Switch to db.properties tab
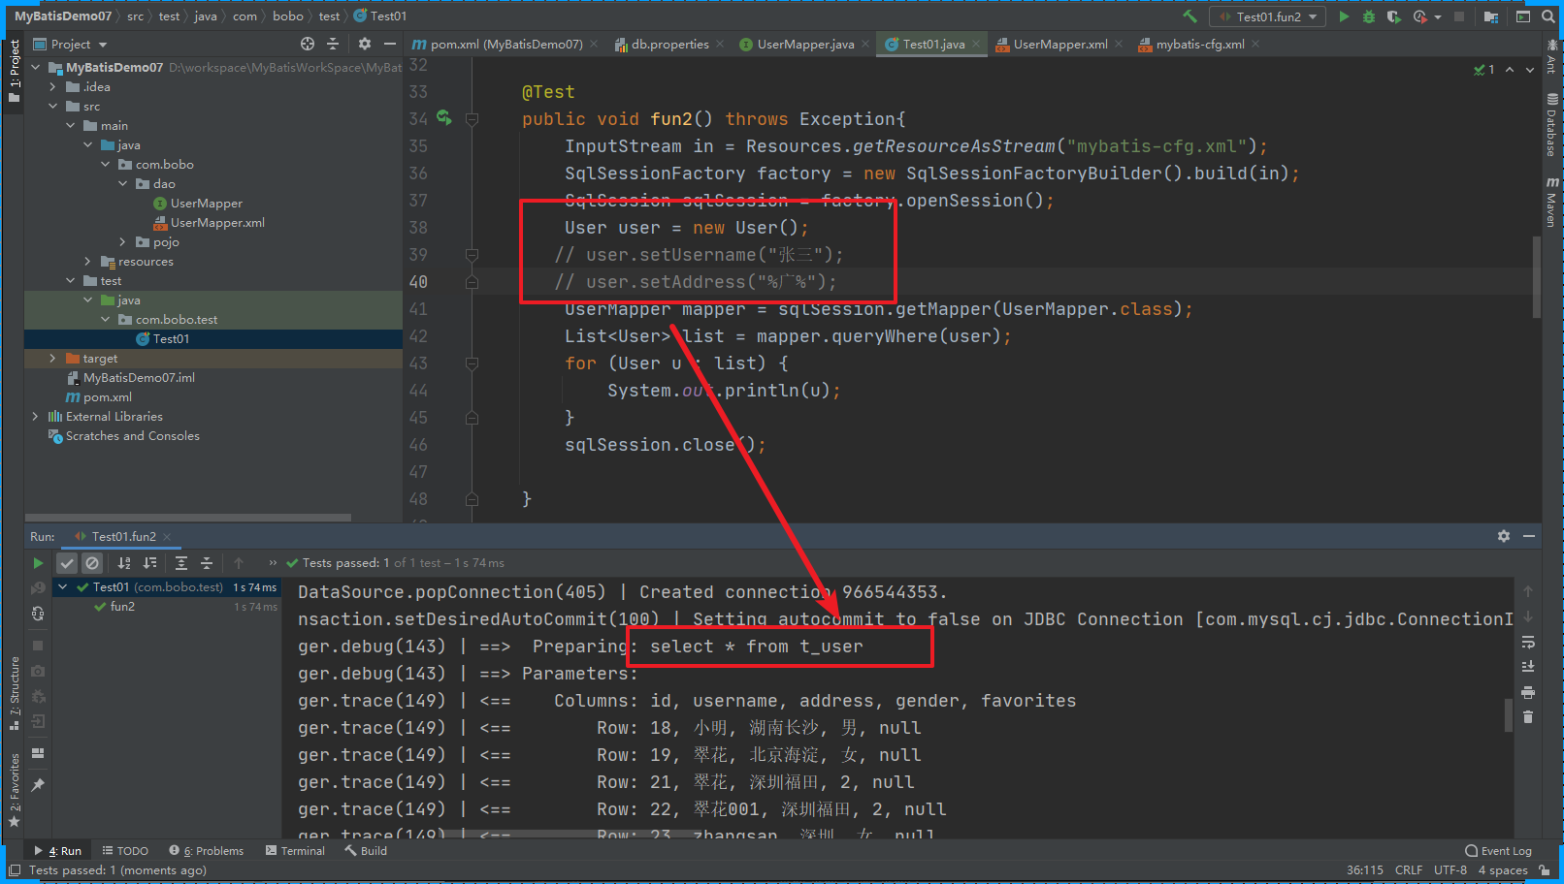This screenshot has width=1564, height=884. (x=668, y=44)
